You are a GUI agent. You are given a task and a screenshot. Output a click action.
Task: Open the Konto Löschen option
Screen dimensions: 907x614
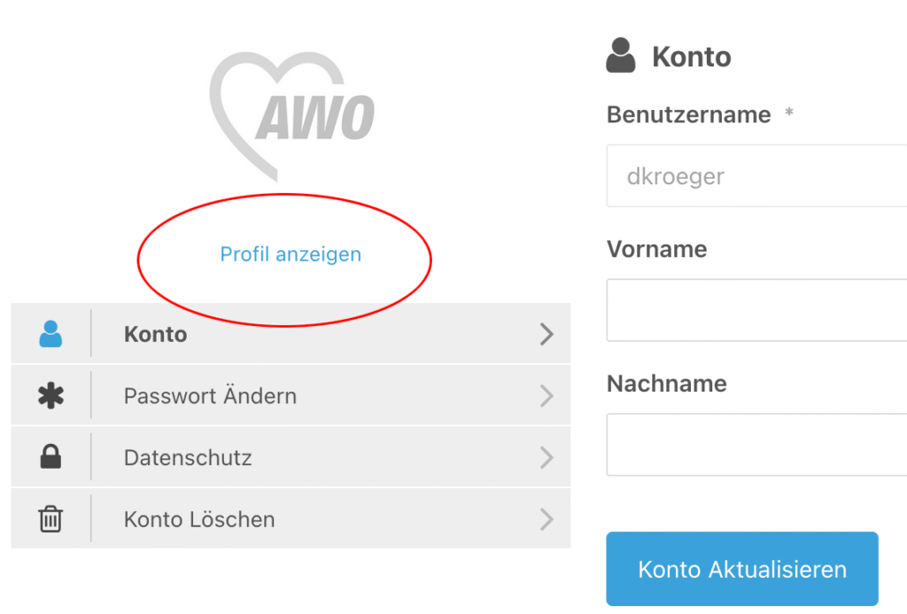point(199,519)
